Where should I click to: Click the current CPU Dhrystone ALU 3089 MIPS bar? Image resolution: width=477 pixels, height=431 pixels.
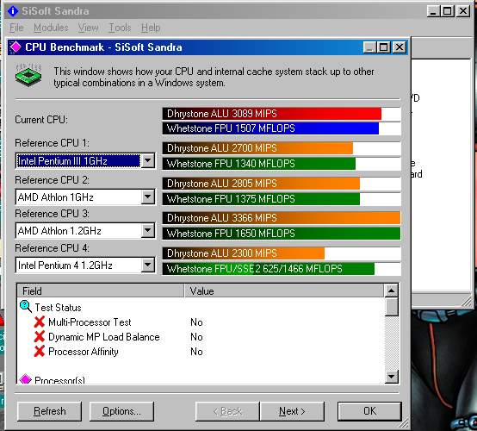tap(282, 114)
